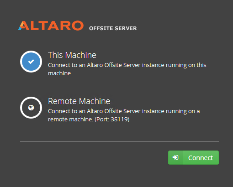Click the green Connect button
Image resolution: width=233 pixels, height=187 pixels.
[x=193, y=157]
